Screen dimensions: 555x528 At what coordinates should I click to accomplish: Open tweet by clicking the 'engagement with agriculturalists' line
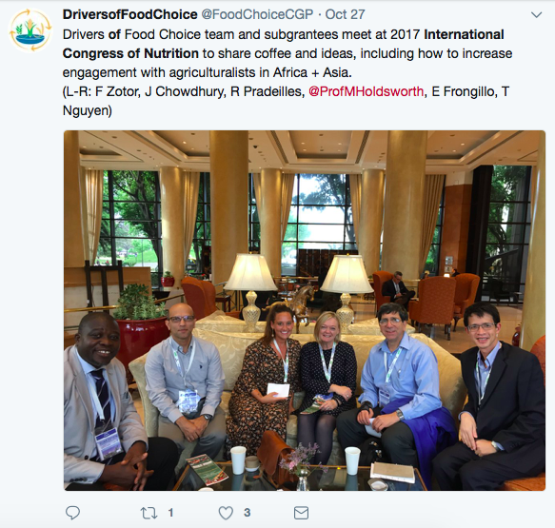click(x=208, y=72)
